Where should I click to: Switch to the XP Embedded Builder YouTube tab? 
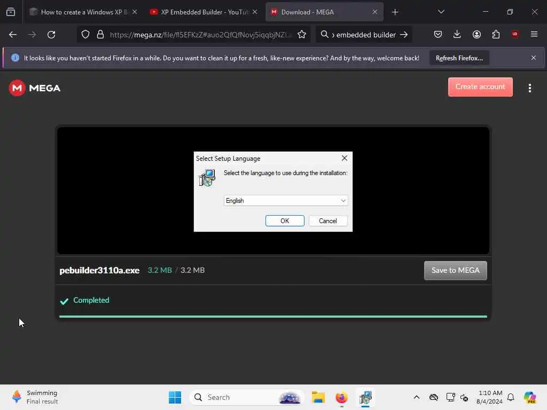point(204,12)
